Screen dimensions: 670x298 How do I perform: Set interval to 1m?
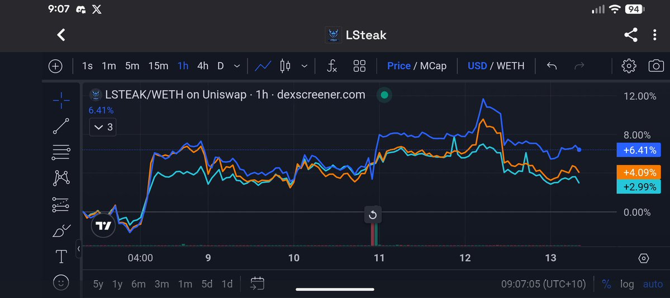point(109,66)
